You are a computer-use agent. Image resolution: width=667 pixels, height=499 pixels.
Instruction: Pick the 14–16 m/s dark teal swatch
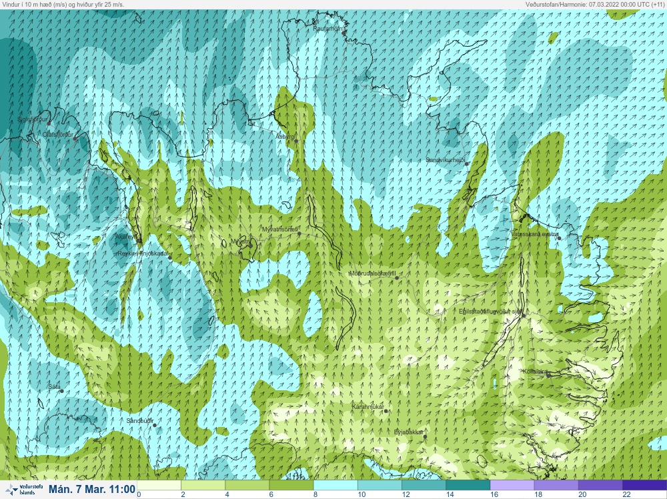468,486
